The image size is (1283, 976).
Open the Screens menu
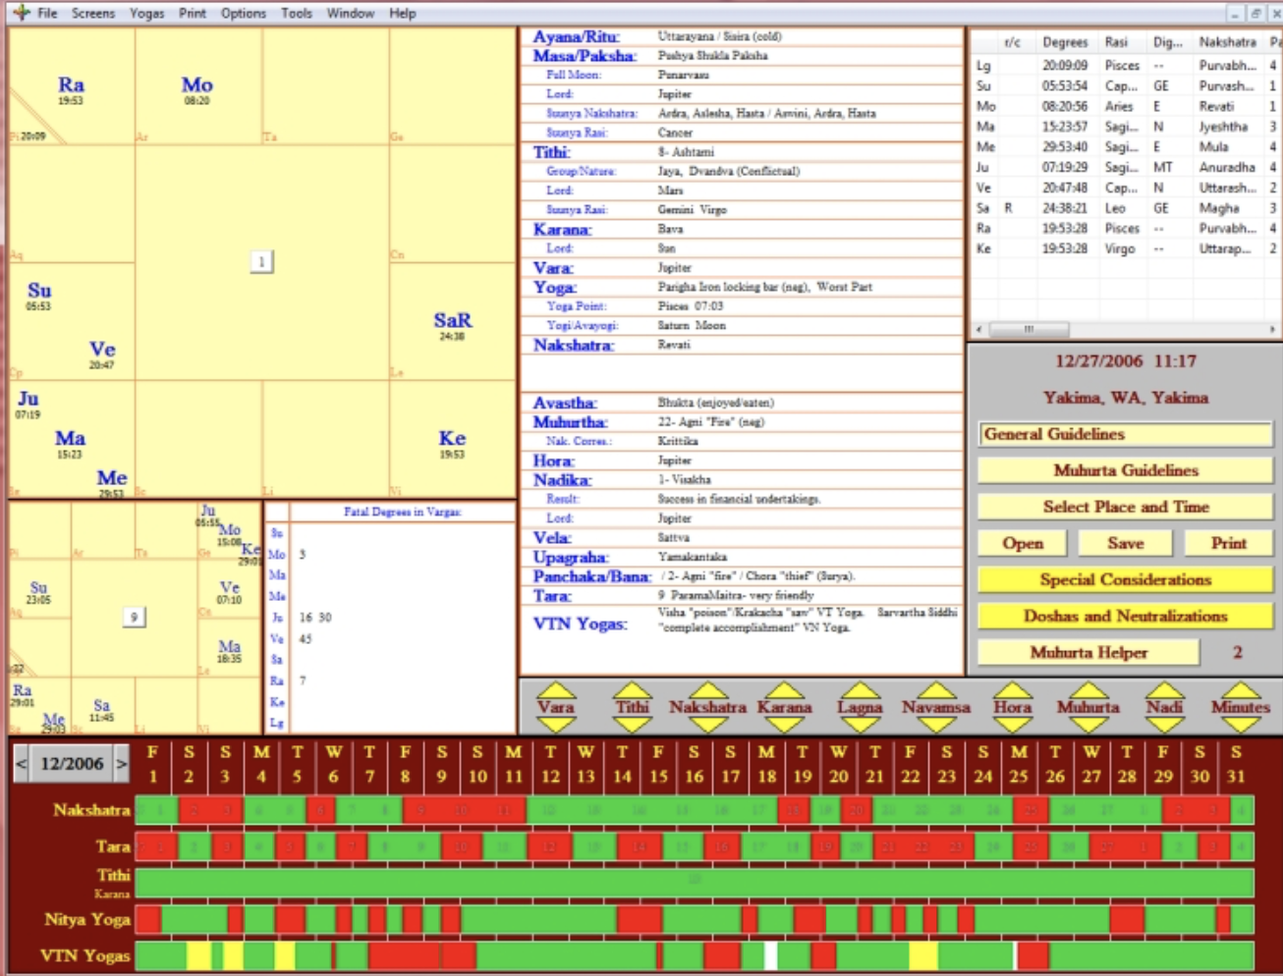pyautogui.click(x=93, y=13)
